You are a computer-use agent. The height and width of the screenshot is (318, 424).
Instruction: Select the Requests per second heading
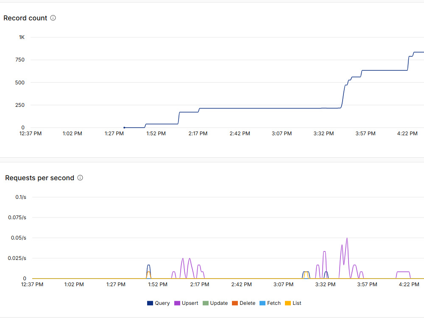tap(39, 178)
